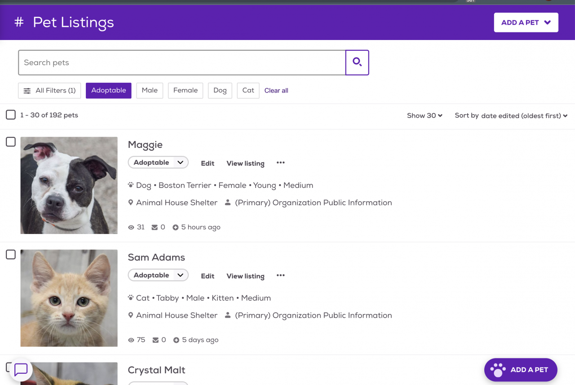The height and width of the screenshot is (385, 575).
Task: Click the paw icon beside Maggie's breed details
Action: point(131,185)
